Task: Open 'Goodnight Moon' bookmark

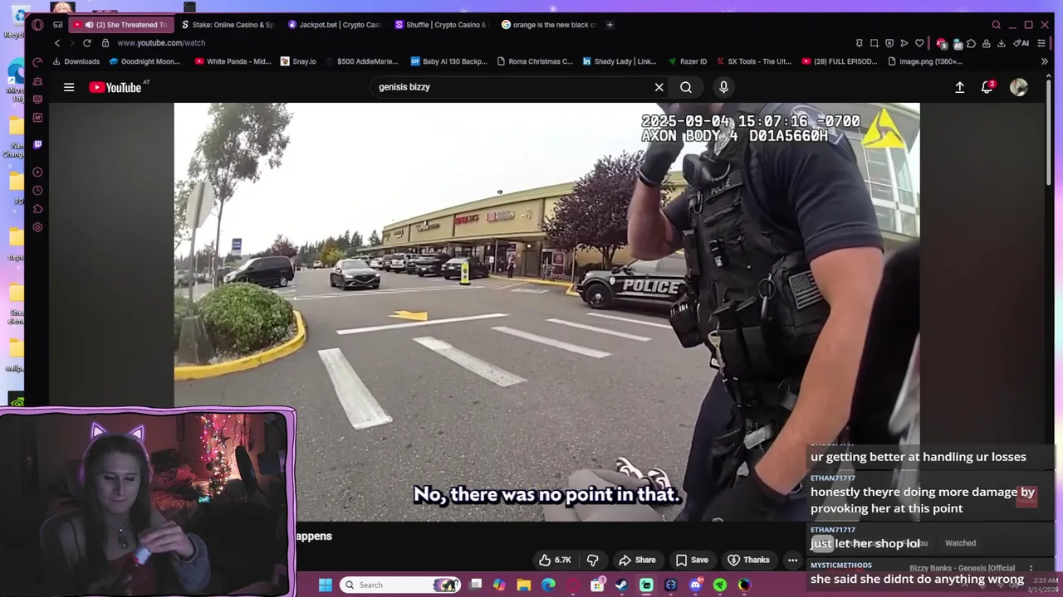Action: tap(145, 61)
